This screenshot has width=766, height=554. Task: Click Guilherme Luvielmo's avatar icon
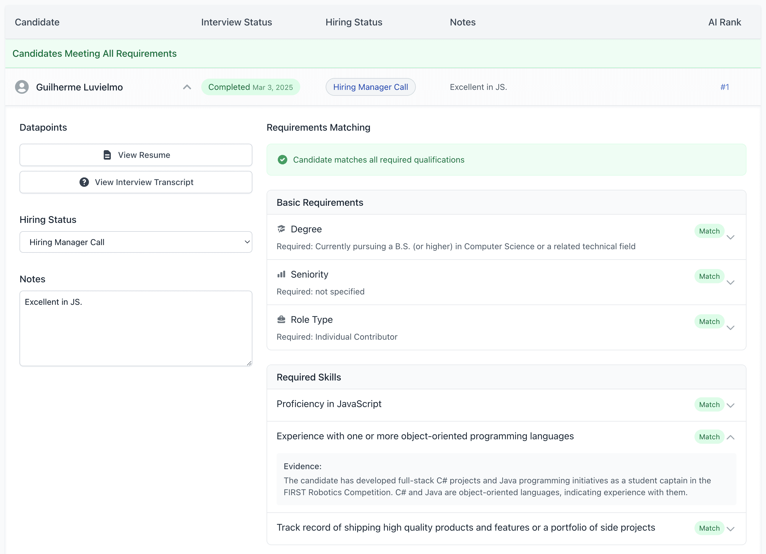(x=22, y=87)
